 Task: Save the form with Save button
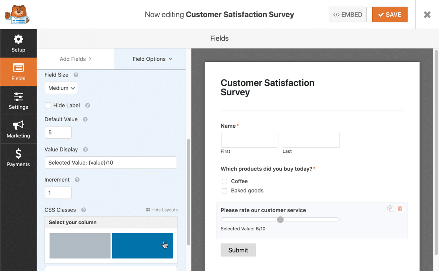(389, 15)
